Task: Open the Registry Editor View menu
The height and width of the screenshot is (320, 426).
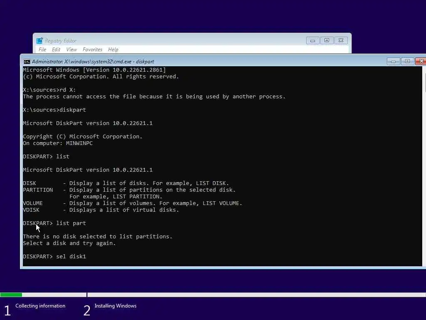Action: (x=72, y=50)
